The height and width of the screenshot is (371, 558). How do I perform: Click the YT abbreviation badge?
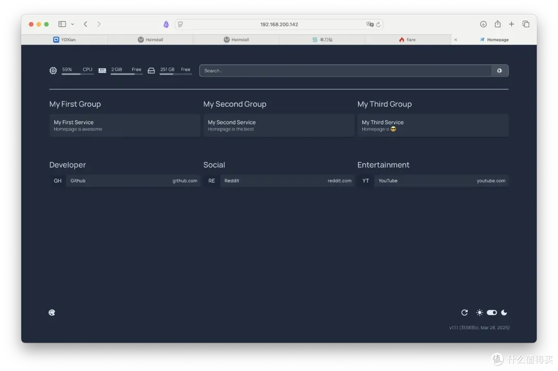(366, 181)
